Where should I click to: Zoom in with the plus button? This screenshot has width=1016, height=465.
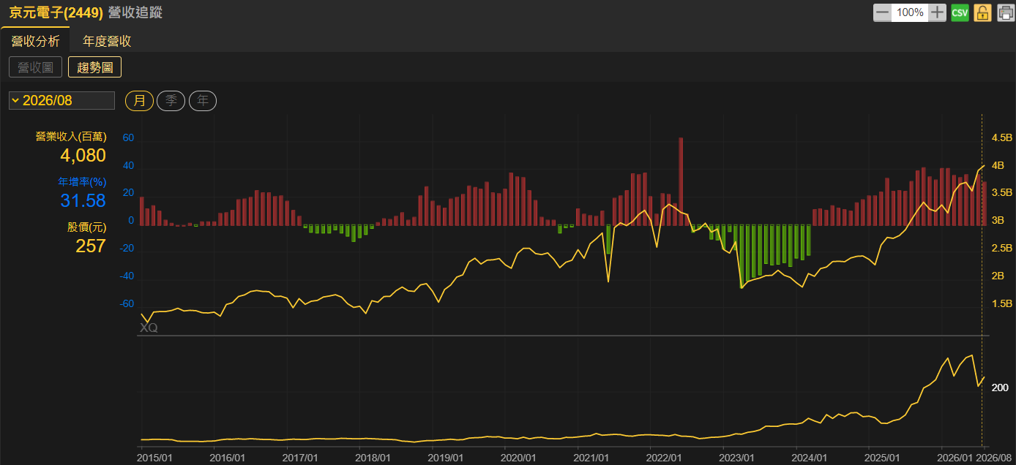click(938, 12)
